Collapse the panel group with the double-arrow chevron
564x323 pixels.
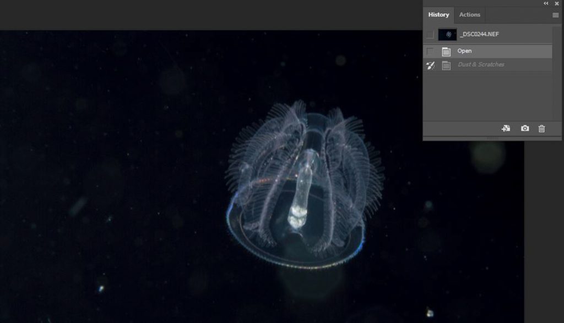coord(545,3)
